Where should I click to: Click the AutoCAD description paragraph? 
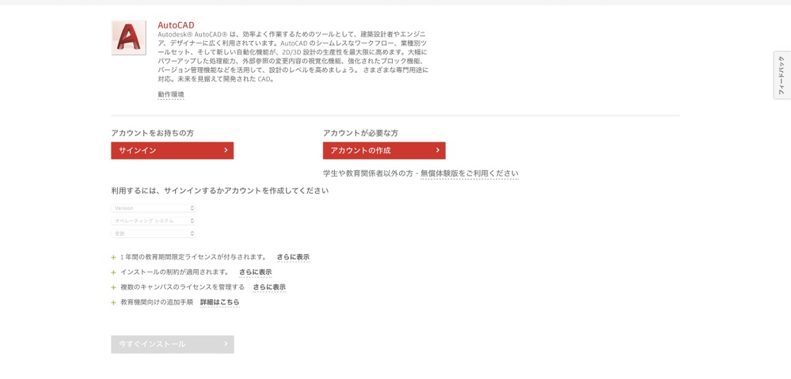pyautogui.click(x=293, y=57)
